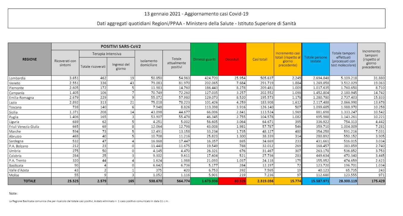Click the Emilia-Romagna region cell

pyautogui.click(x=21, y=98)
